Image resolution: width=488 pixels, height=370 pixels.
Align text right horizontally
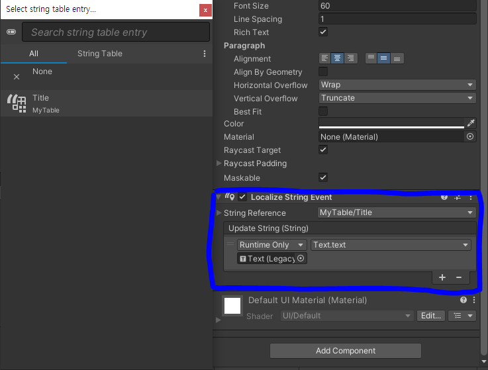click(351, 58)
